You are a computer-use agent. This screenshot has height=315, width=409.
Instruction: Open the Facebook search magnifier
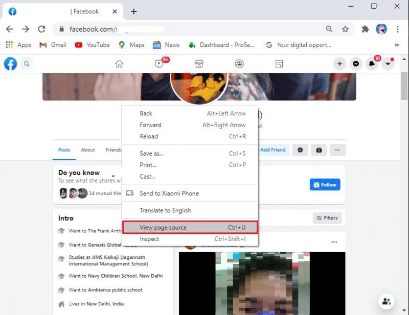26,64
